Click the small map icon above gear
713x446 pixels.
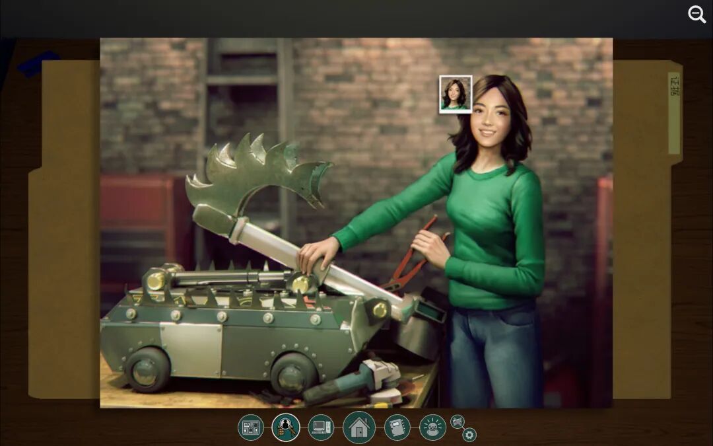(x=458, y=422)
